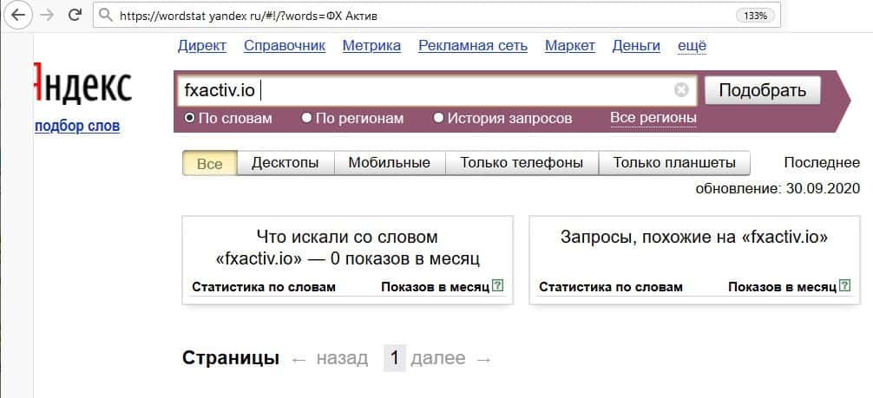Select page 1 in pagination
The height and width of the screenshot is (398, 873).
pos(395,358)
